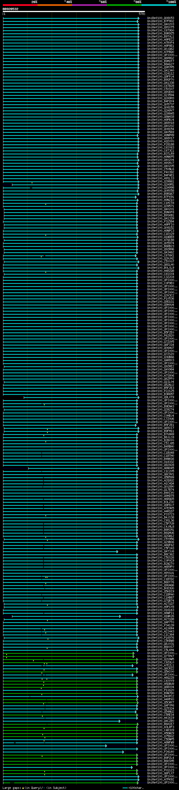Click the purple ~60% identity color bar
179x790 pixels.
[90, 5]
